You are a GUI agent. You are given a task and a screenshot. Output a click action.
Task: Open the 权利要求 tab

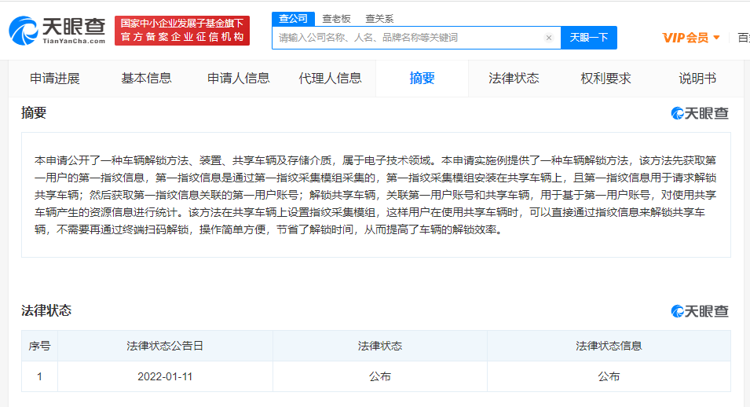point(605,79)
